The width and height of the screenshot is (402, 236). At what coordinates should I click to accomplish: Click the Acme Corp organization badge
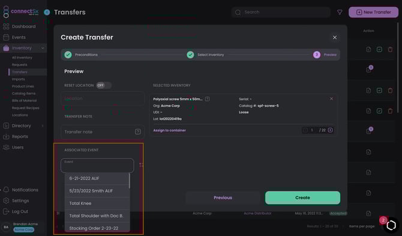pyautogui.click(x=23, y=229)
